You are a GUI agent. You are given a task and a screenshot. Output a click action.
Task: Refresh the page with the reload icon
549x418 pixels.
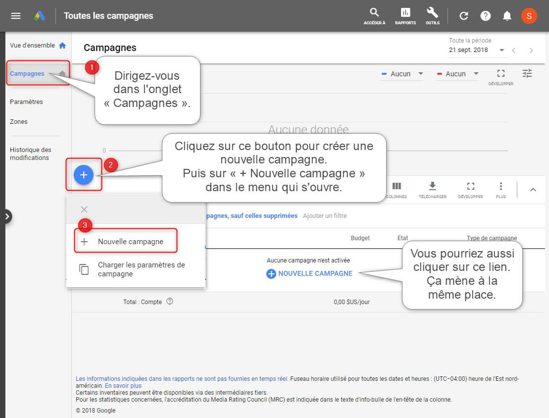(463, 16)
